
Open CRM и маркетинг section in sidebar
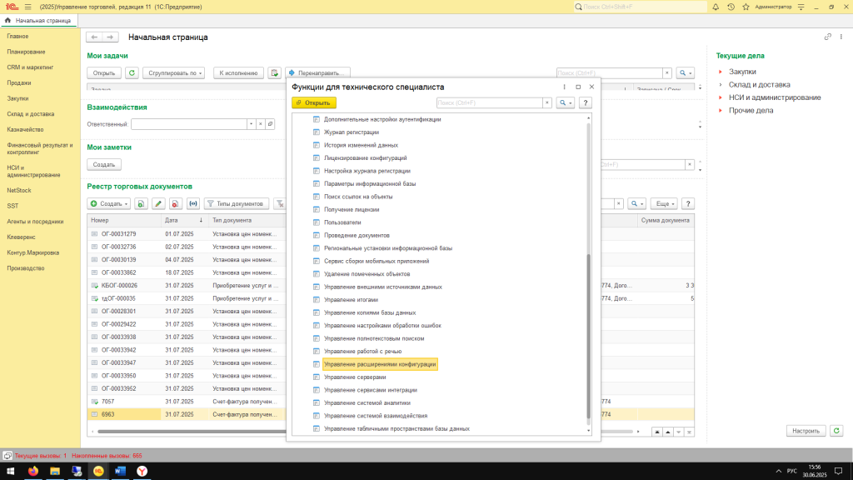pyautogui.click(x=31, y=67)
